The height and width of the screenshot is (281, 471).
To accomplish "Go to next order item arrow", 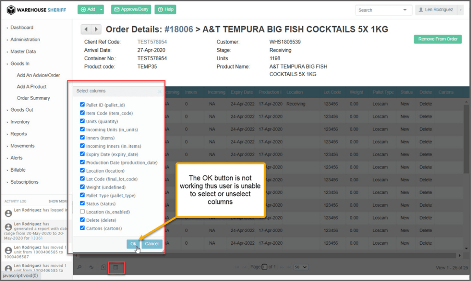I will tap(96, 30).
